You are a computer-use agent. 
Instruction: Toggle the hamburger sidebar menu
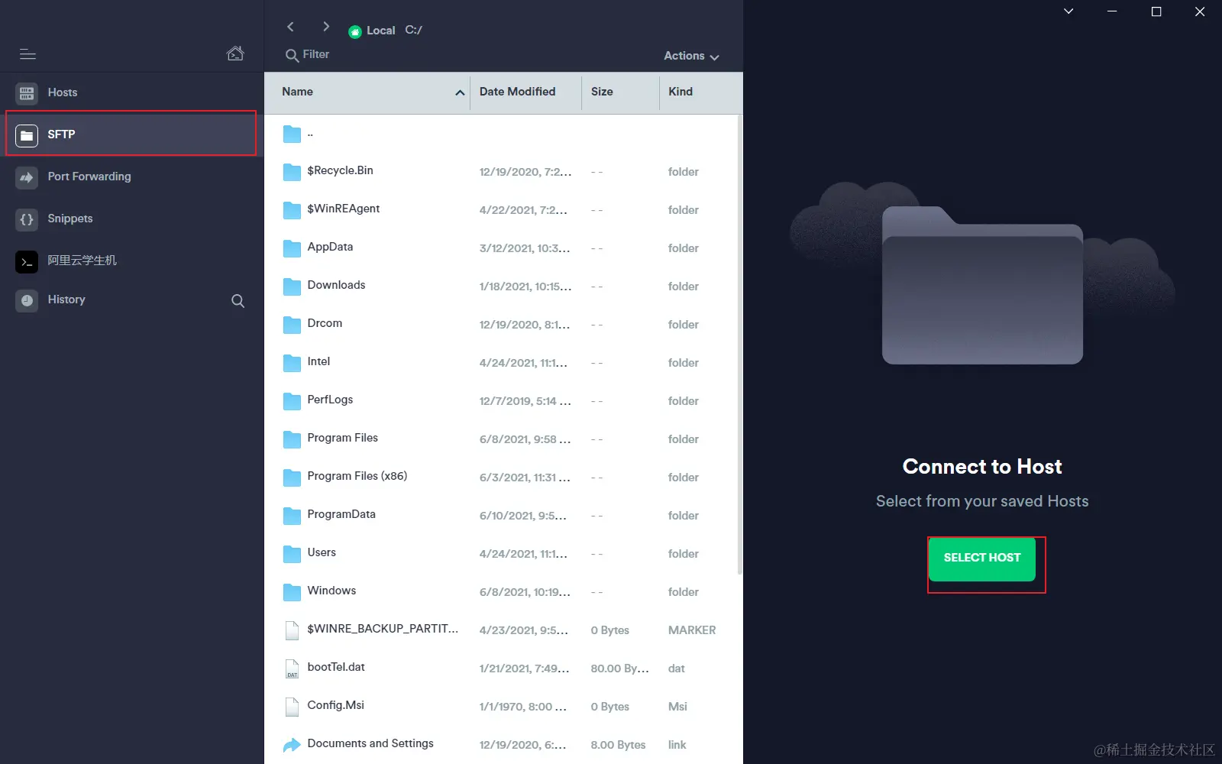[x=27, y=54]
